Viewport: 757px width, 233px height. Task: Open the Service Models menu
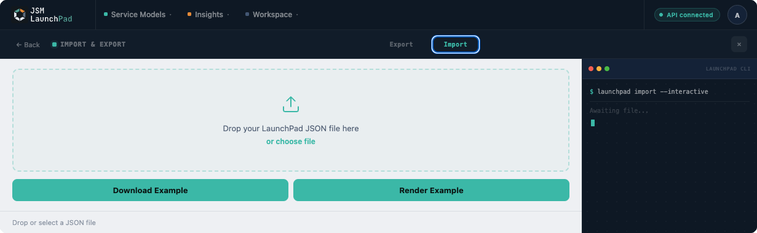tap(138, 15)
